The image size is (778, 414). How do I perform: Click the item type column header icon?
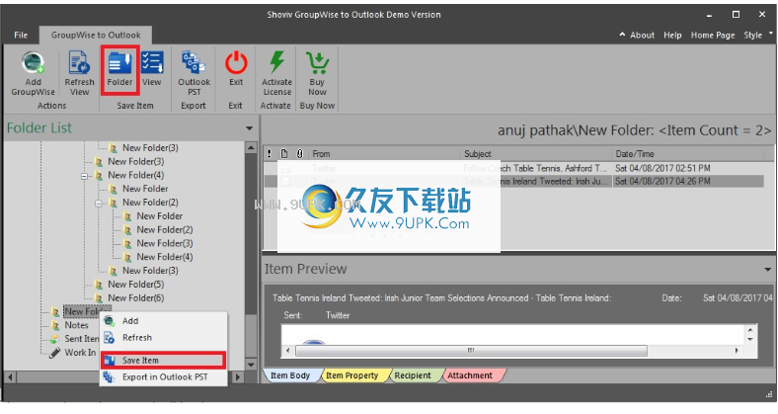click(x=284, y=154)
